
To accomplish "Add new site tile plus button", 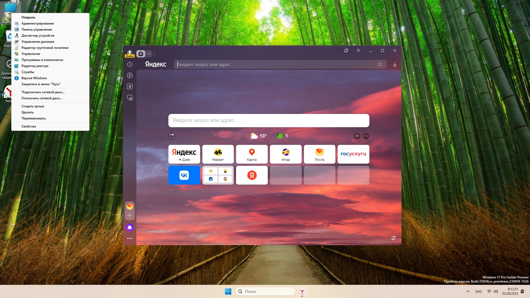I will (x=357, y=136).
